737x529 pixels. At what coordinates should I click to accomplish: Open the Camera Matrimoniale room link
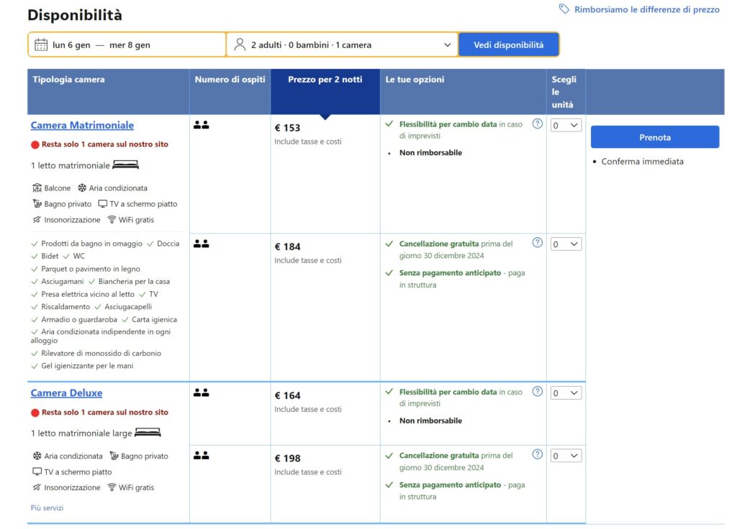pos(82,126)
